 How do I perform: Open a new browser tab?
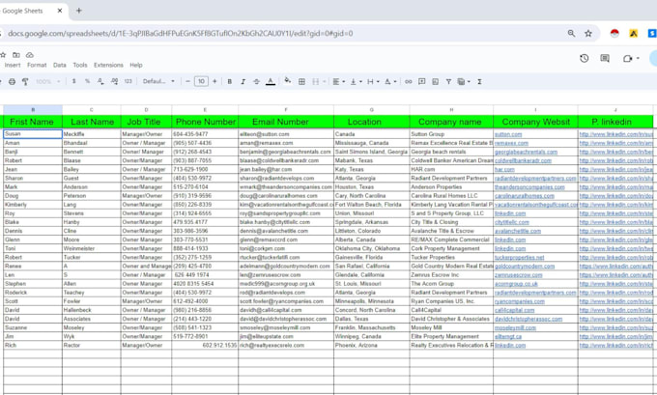point(79,11)
